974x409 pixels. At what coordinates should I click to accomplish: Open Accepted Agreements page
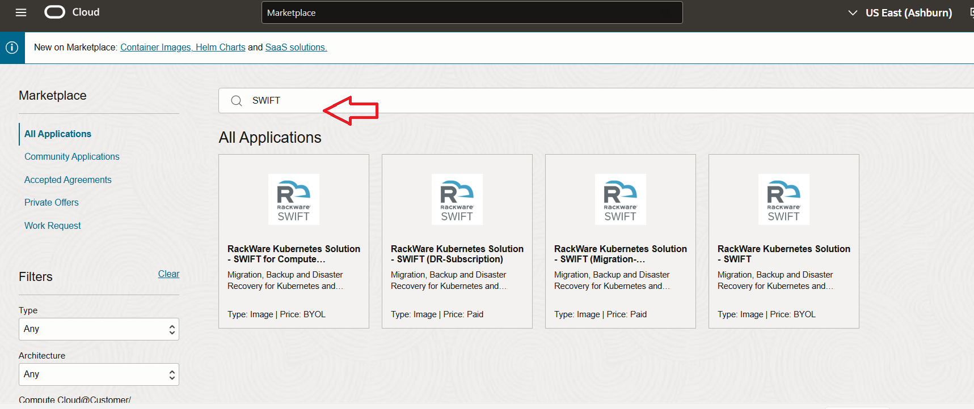(x=68, y=180)
